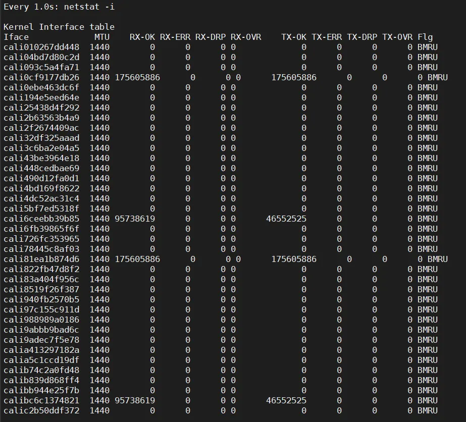
Task: Select interface name cali25438d4f292
Action: [41, 108]
